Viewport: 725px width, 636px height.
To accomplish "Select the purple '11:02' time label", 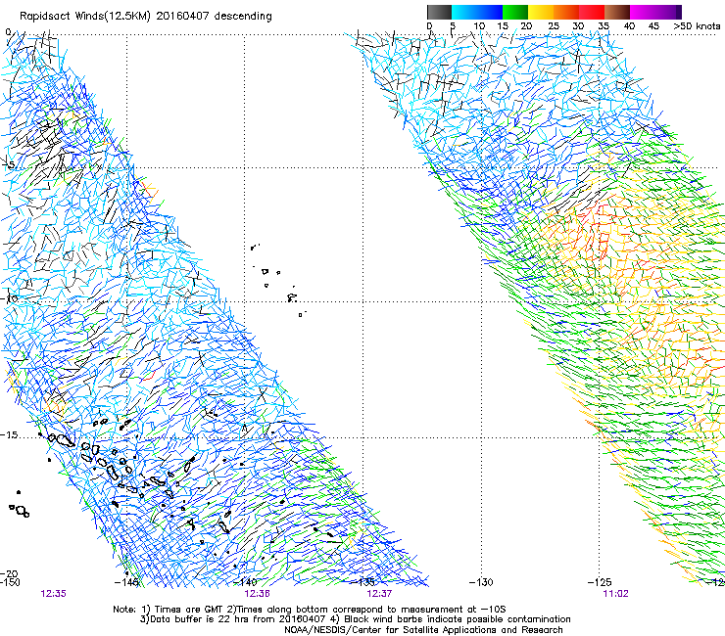I will (615, 594).
